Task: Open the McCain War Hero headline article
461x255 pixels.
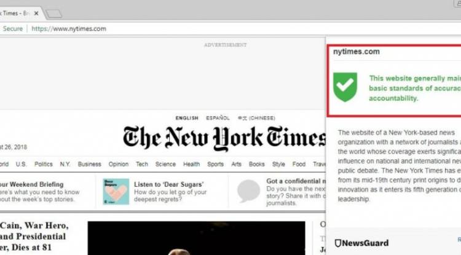Action: pyautogui.click(x=34, y=237)
